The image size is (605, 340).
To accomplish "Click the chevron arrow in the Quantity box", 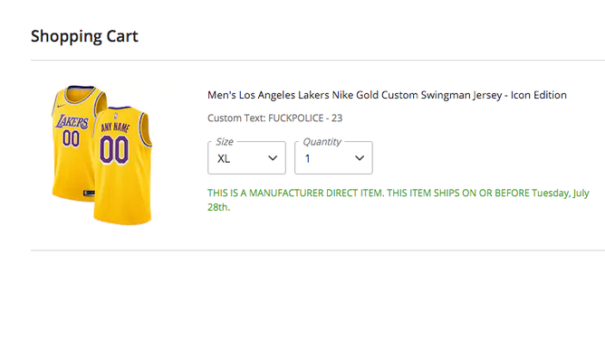I will click(360, 158).
